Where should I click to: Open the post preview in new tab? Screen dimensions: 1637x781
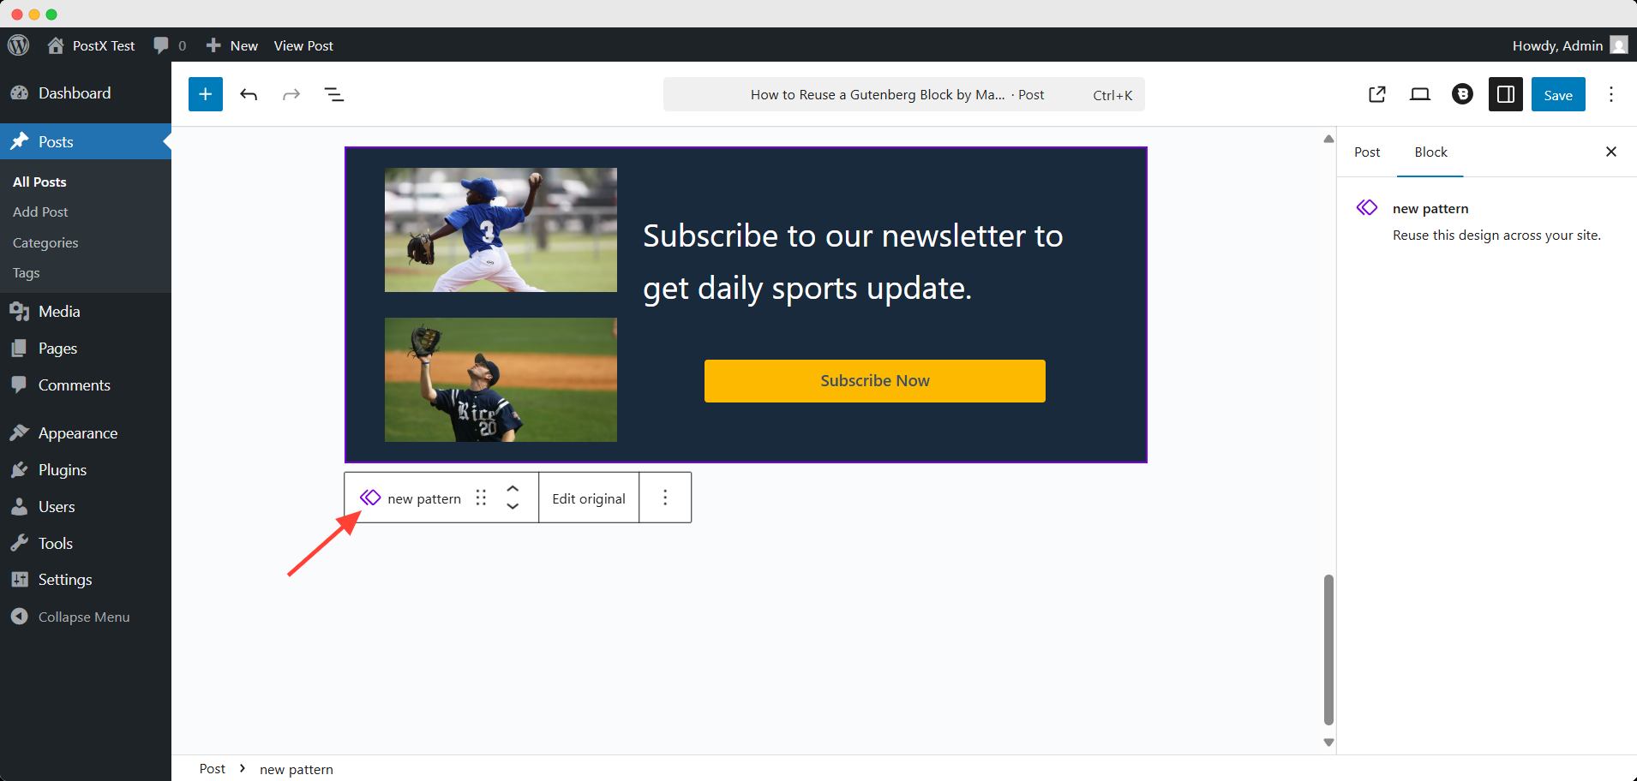click(x=1377, y=94)
